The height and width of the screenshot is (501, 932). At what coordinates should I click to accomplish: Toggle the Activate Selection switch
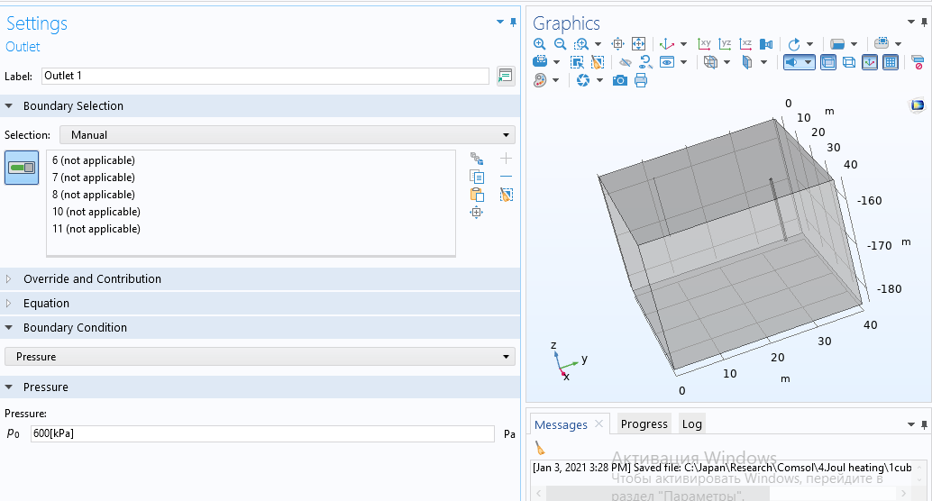pos(22,168)
